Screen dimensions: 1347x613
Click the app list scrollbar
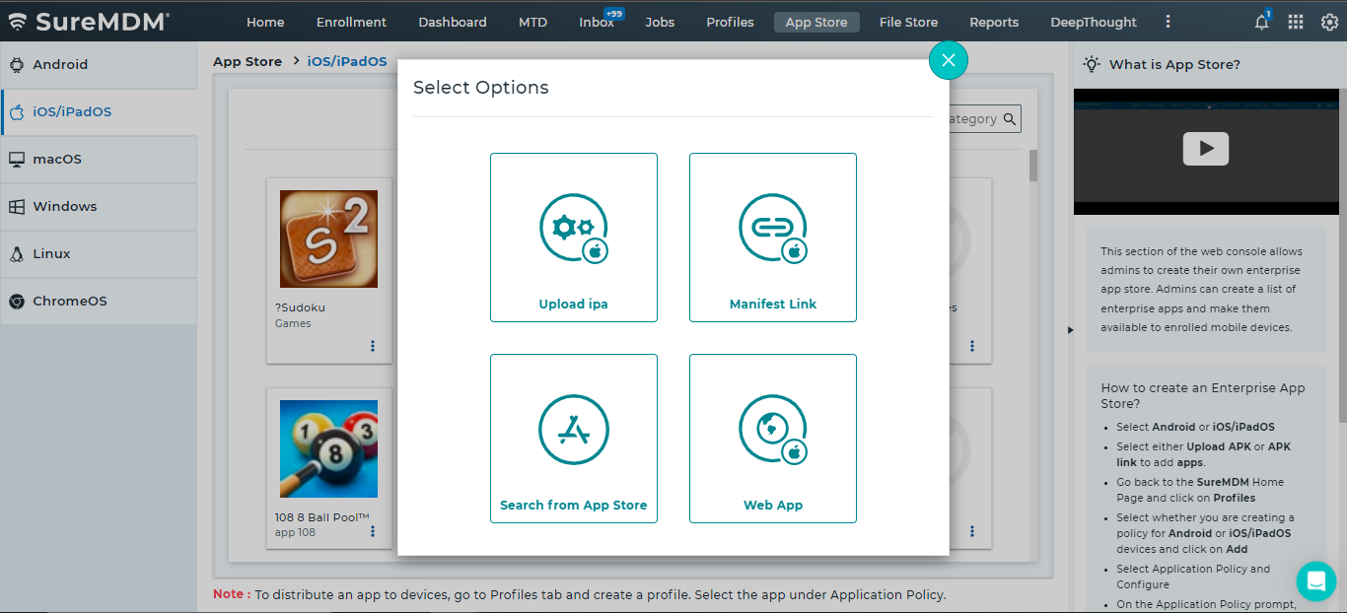1033,166
